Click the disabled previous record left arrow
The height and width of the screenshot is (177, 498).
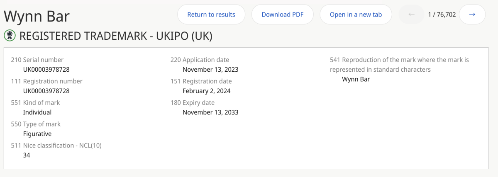(x=412, y=15)
